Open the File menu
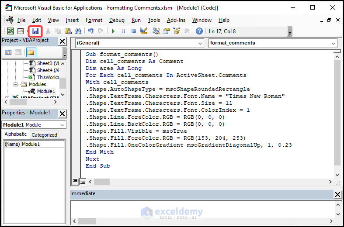Screen dimensions: 344x227 (21, 20)
